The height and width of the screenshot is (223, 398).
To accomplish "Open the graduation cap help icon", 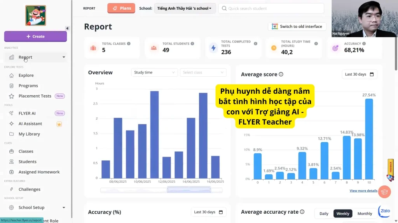I will (384, 192).
